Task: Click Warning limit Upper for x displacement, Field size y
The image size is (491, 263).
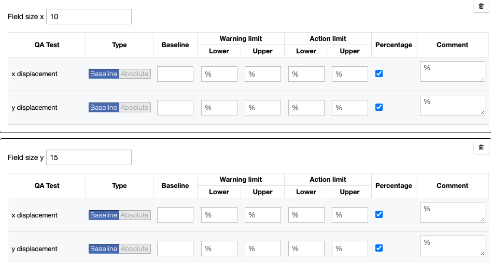Action: (263, 215)
